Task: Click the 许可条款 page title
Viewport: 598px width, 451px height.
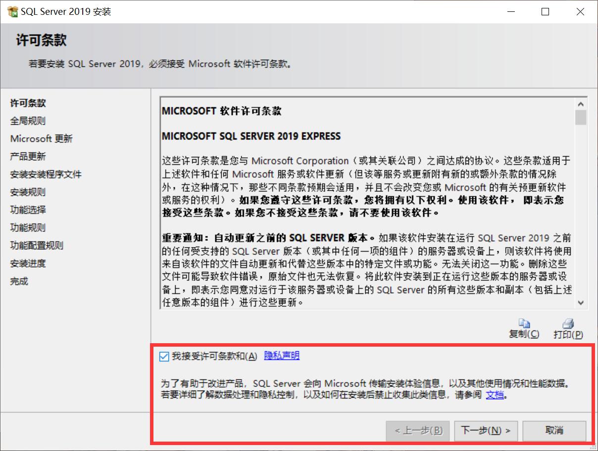Action: [41, 40]
